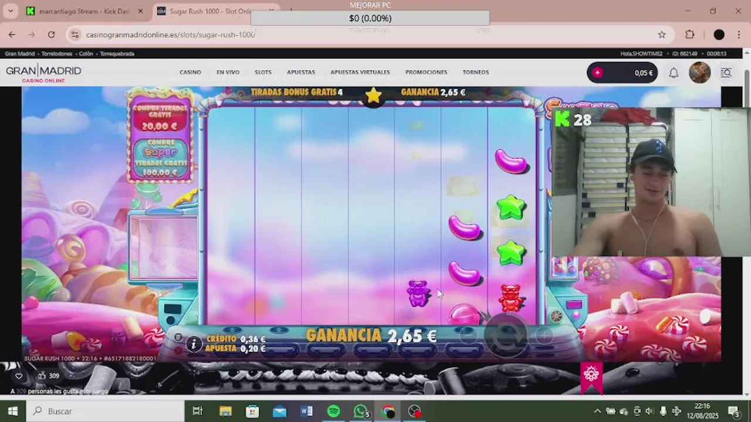Open the SLOTS menu item
Screen dimensions: 751x422
263,72
